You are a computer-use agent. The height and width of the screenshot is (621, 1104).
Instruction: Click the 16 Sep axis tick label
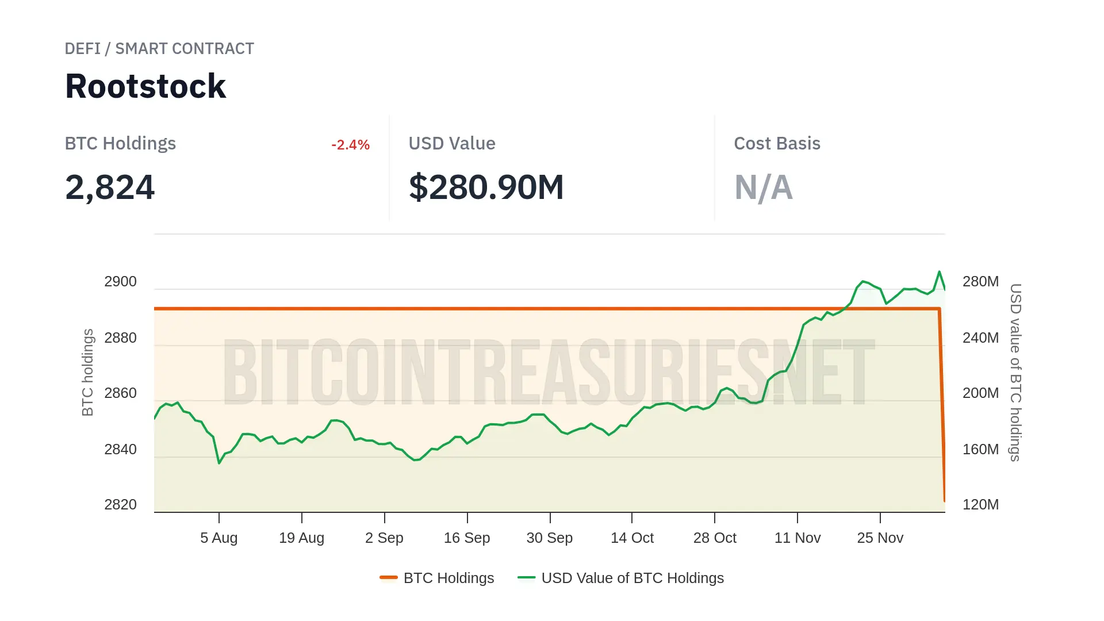pos(467,538)
